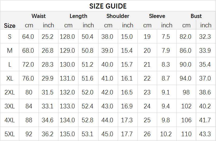Screen dimensions: 216x141
Task: Select the Bust column header
Action: (x=196, y=16)
